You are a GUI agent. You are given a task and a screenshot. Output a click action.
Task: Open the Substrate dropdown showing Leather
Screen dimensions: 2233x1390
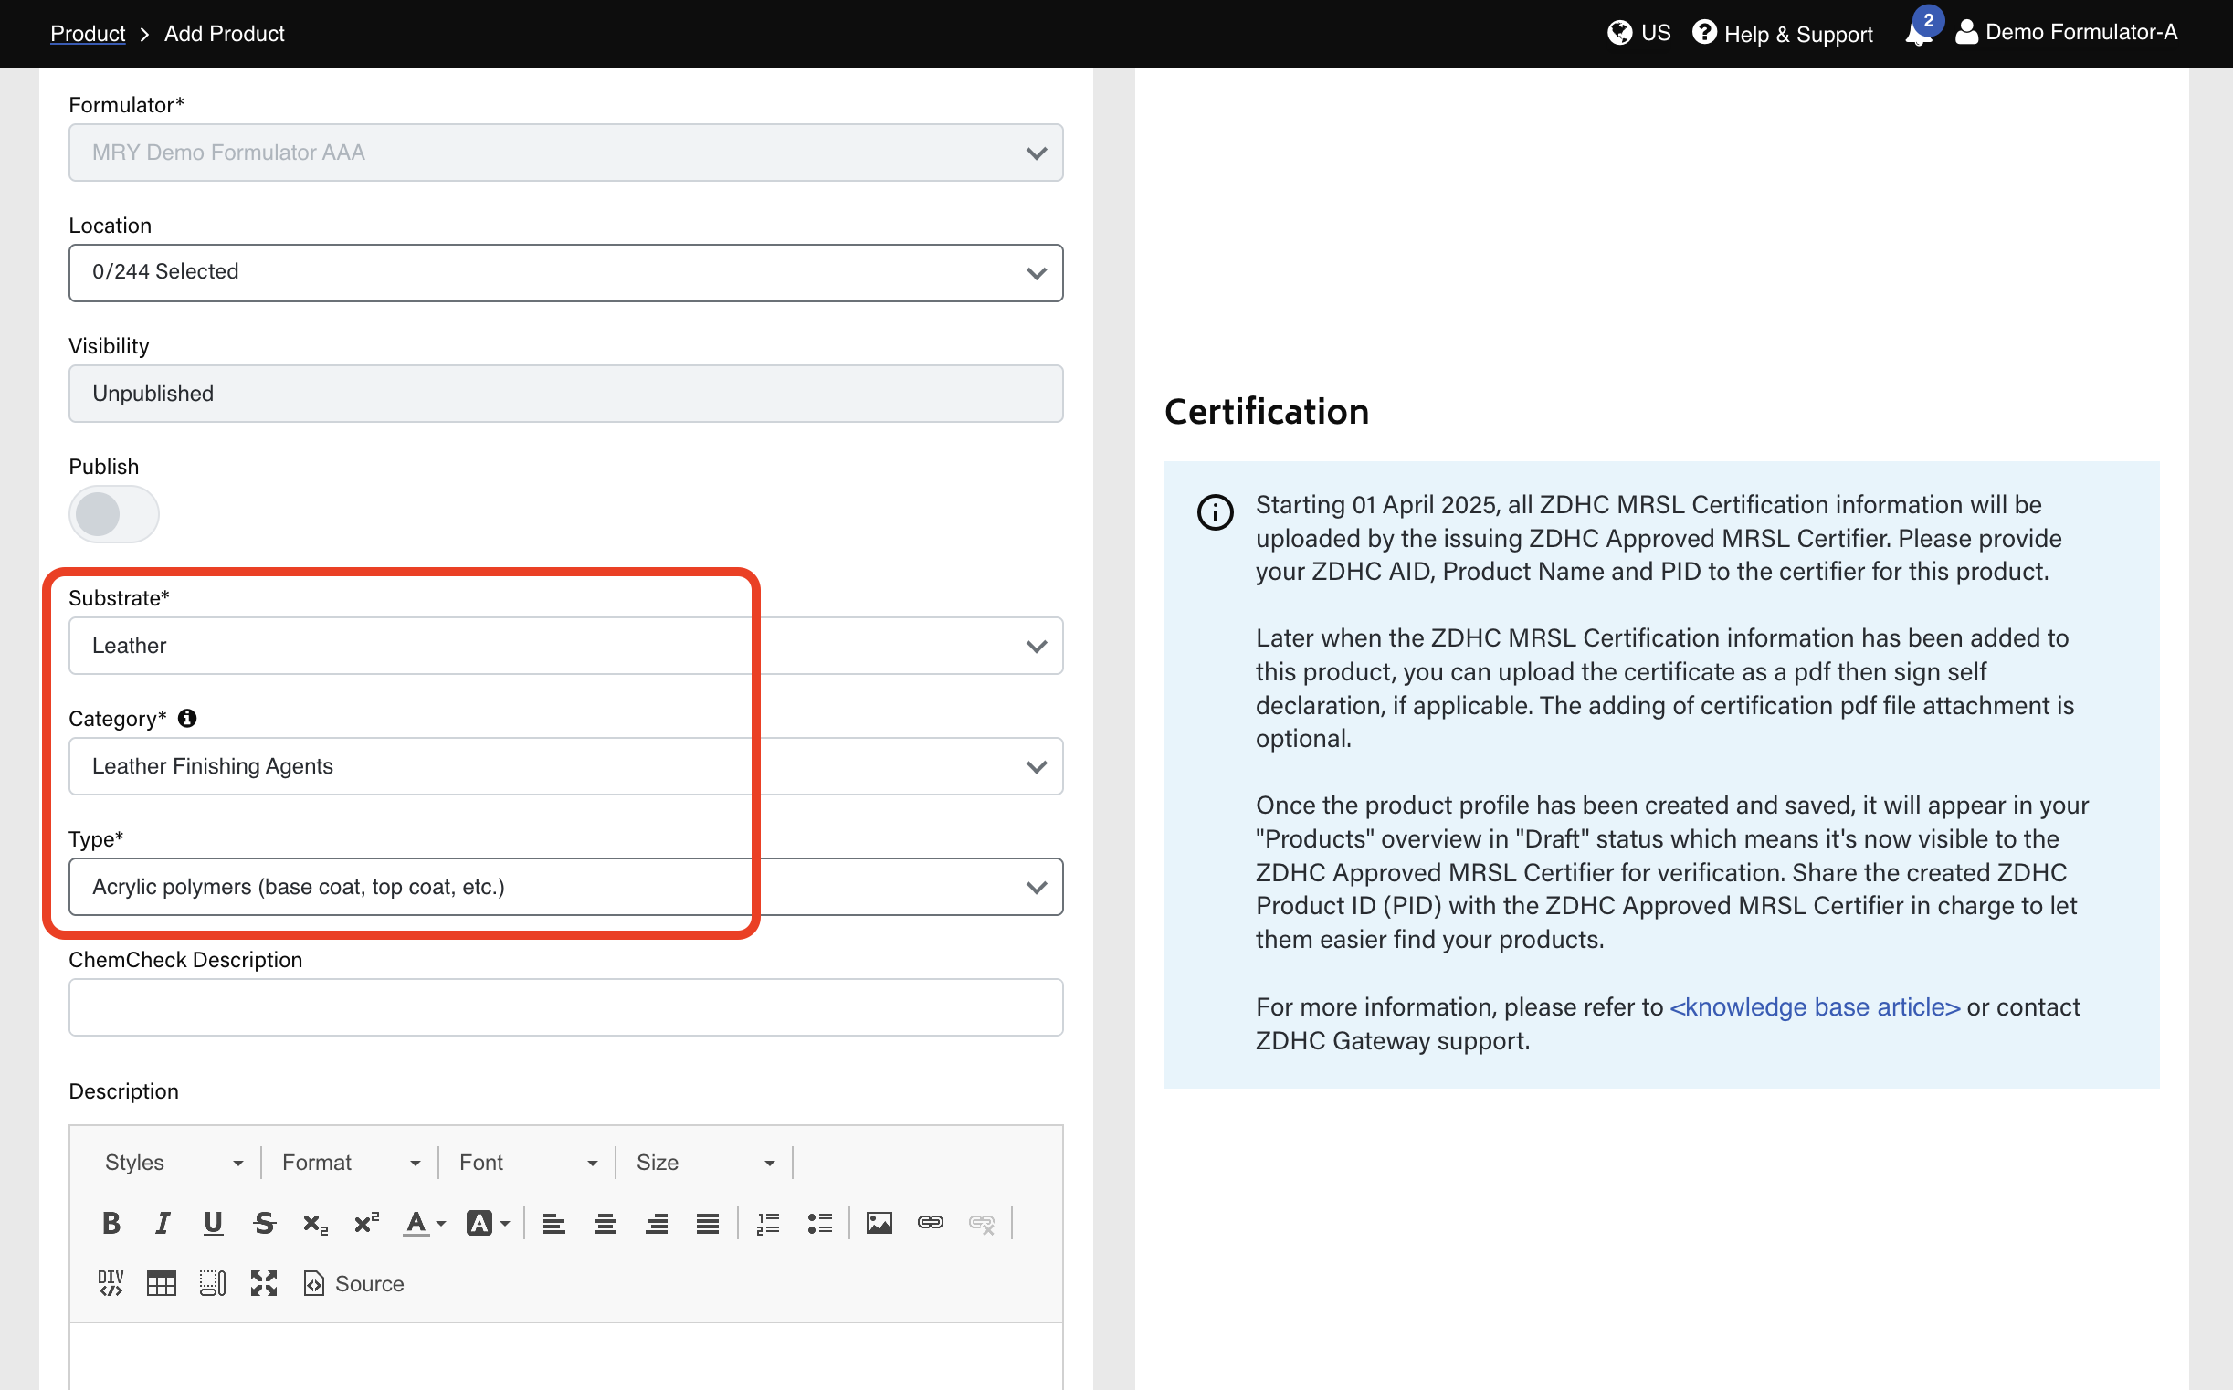[566, 646]
